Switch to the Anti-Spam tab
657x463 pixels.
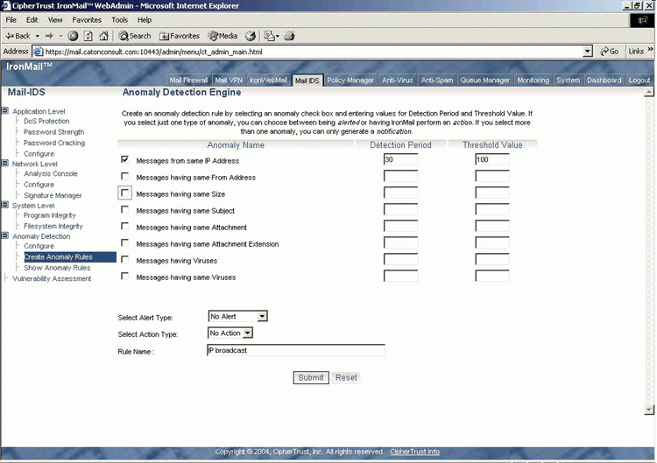(436, 81)
